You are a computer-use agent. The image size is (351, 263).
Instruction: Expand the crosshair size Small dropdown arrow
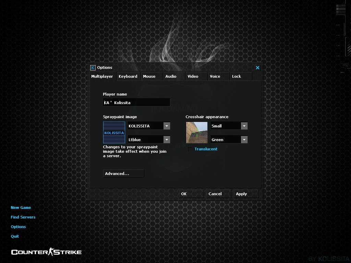tap(244, 126)
